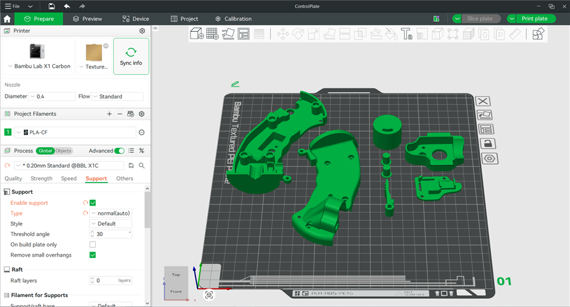
Task: Click the Arrange all objects icon
Action: [x=243, y=34]
